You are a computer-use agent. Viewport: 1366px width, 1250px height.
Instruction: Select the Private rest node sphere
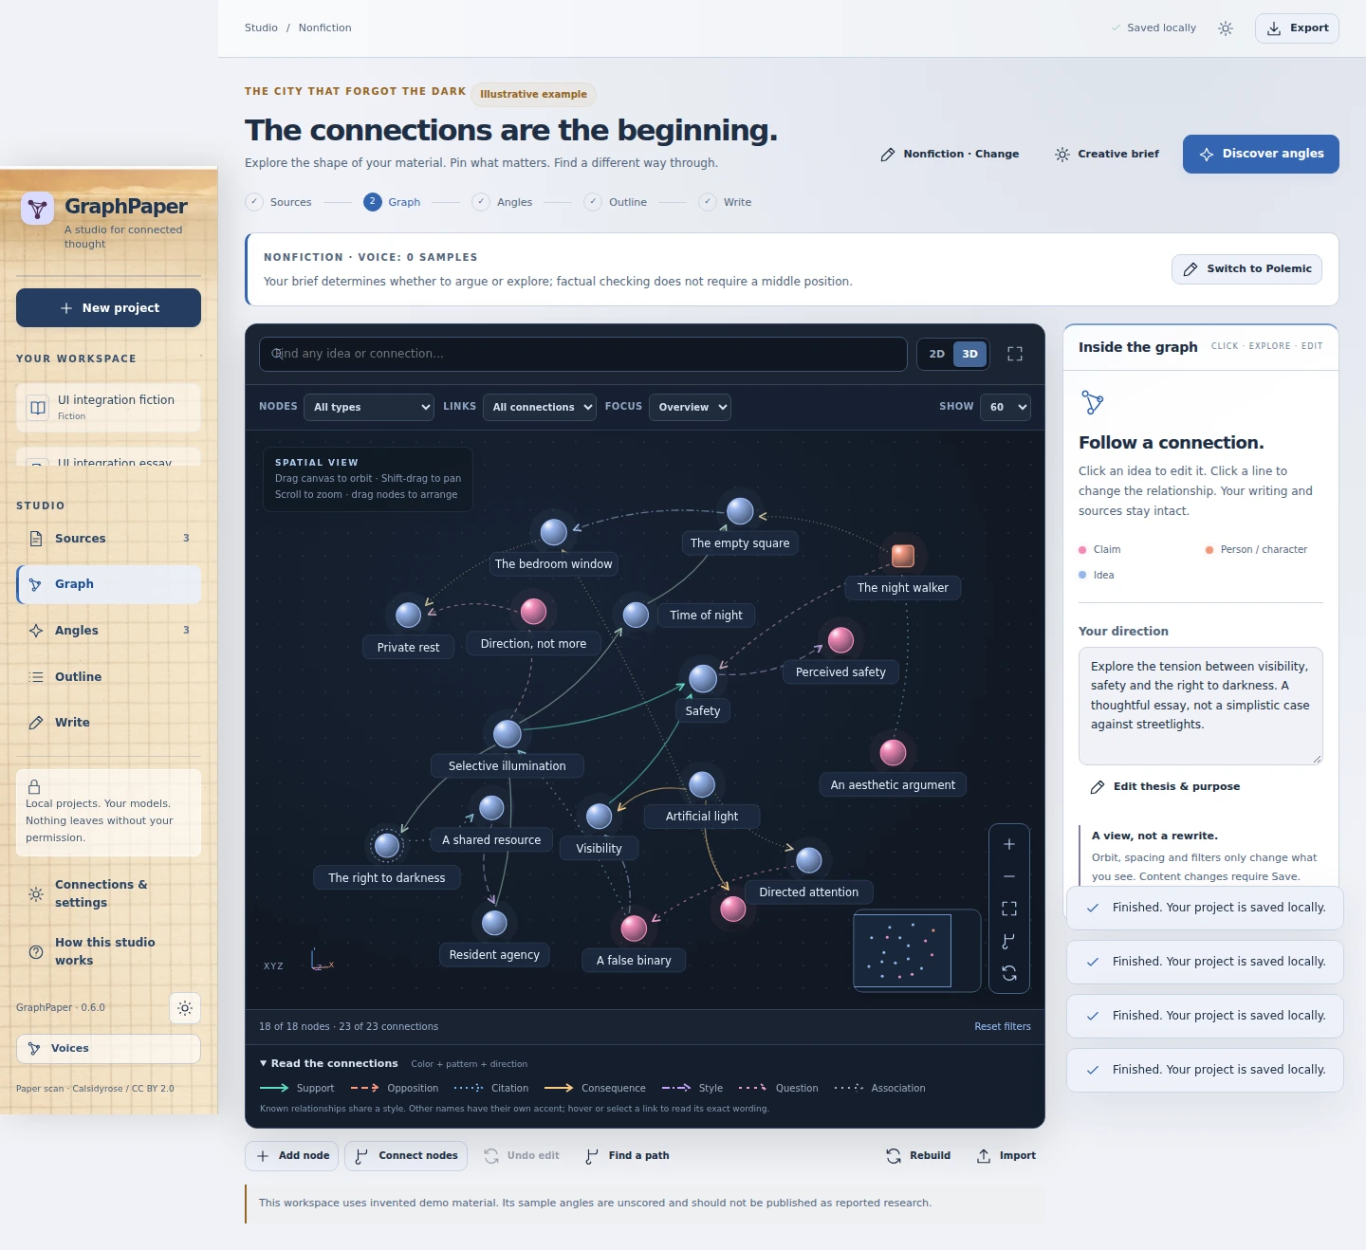[409, 616]
